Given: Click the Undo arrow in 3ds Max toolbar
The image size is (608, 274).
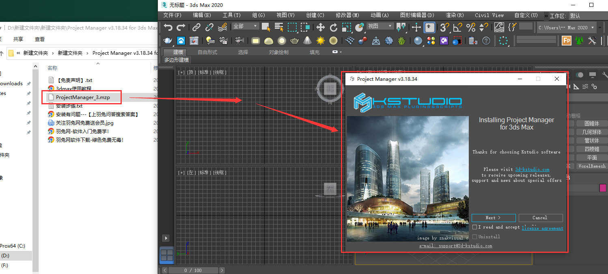Looking at the screenshot, I should pos(168,27).
